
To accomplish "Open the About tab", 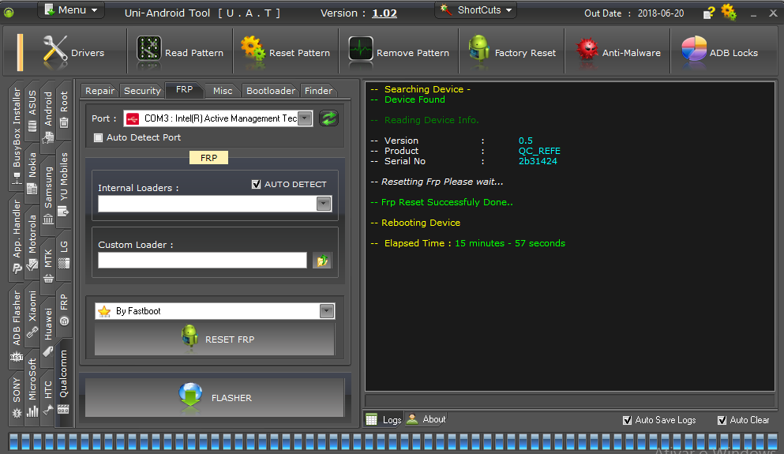I will point(426,419).
